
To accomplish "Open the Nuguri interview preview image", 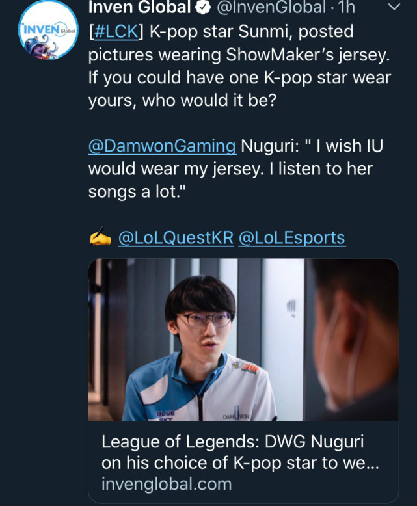I will point(243,338).
